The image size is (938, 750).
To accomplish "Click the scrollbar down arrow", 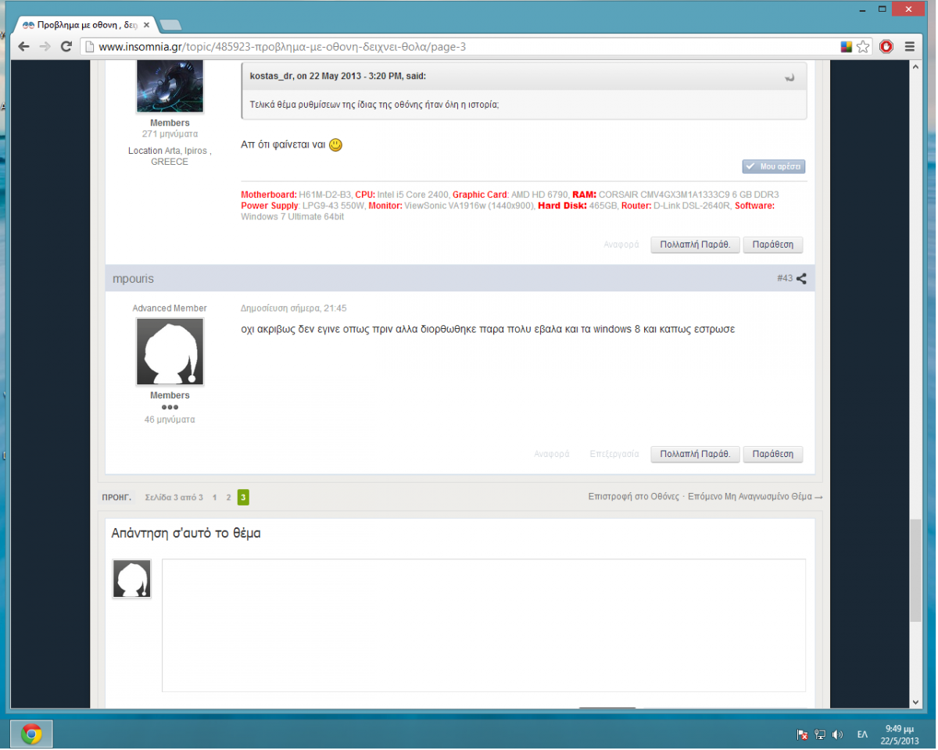I will (x=915, y=702).
